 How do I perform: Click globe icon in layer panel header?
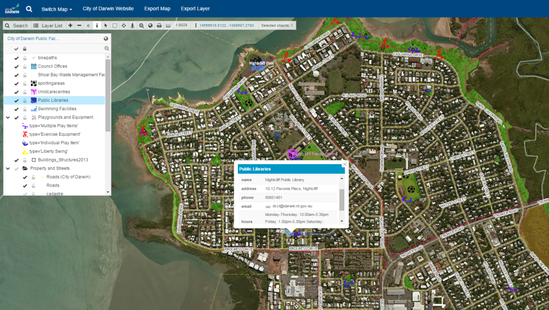106,38
